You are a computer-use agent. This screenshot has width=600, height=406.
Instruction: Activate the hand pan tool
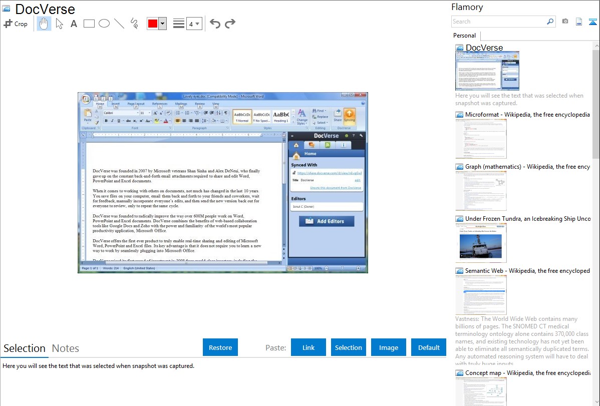[x=44, y=24]
